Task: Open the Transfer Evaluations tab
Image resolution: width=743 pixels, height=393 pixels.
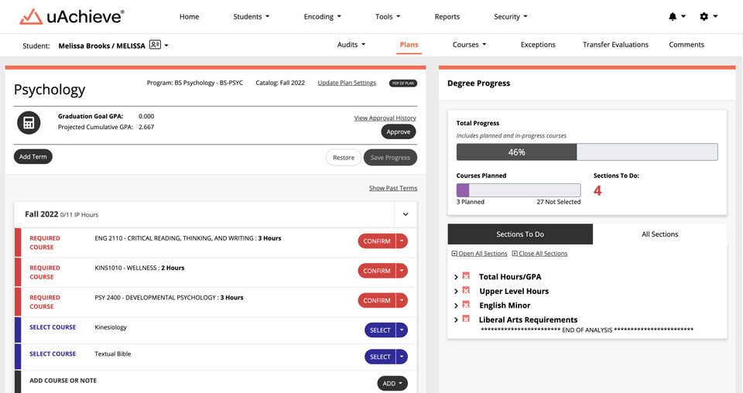Action: (615, 45)
